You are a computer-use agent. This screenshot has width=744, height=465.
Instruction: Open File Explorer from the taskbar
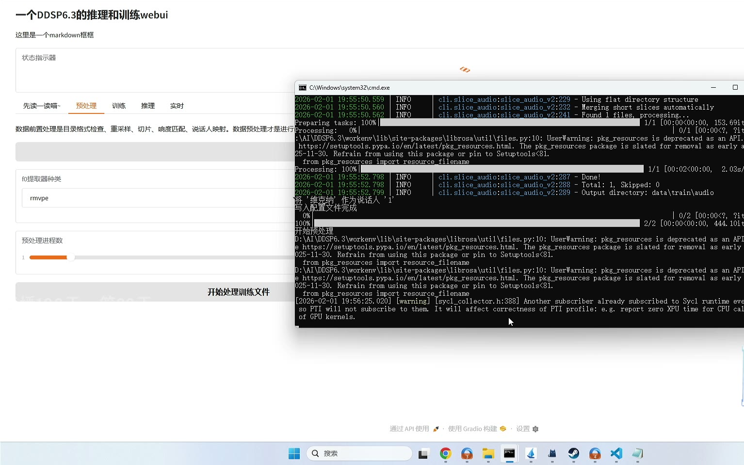point(488,453)
